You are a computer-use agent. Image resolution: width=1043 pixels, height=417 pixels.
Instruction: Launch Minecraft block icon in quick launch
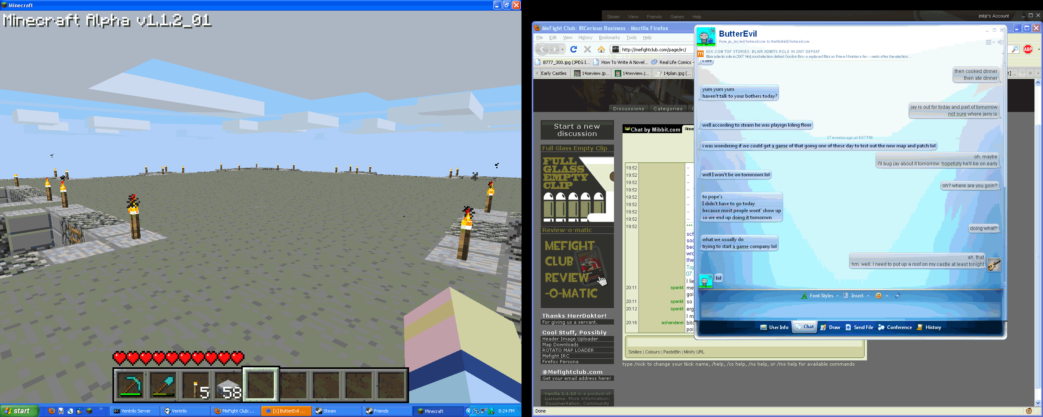tap(89, 411)
